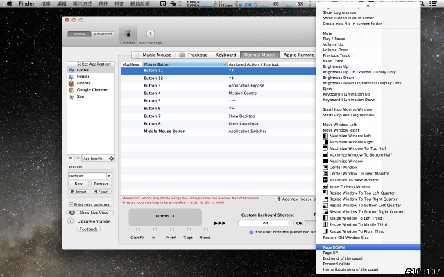This screenshot has width=444, height=277.
Task: Click the Move To Next Monitor arrow icon
Action: pyautogui.click(x=325, y=186)
